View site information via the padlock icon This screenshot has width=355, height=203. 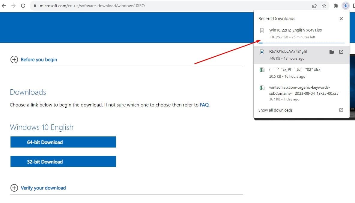tap(35, 5)
